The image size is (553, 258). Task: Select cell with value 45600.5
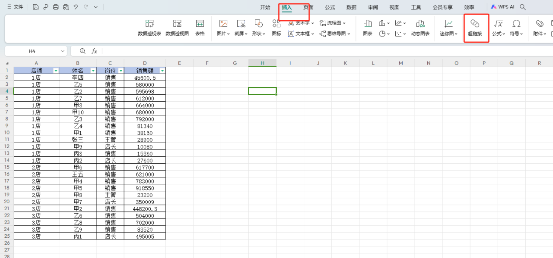(145, 78)
